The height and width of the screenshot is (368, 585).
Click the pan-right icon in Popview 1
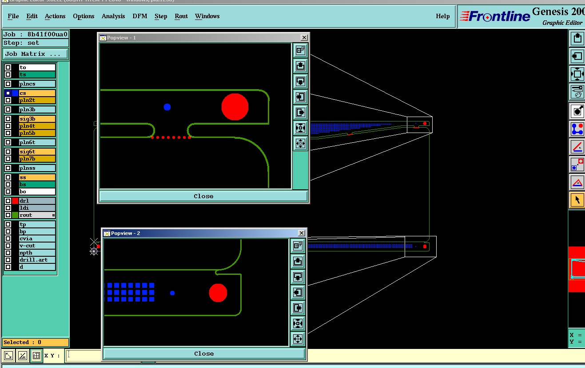pos(300,112)
